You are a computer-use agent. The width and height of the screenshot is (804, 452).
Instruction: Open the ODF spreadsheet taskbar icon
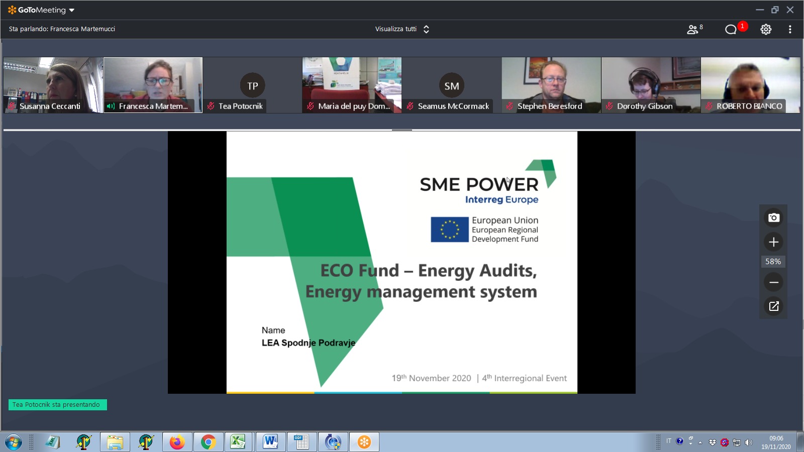(x=301, y=442)
